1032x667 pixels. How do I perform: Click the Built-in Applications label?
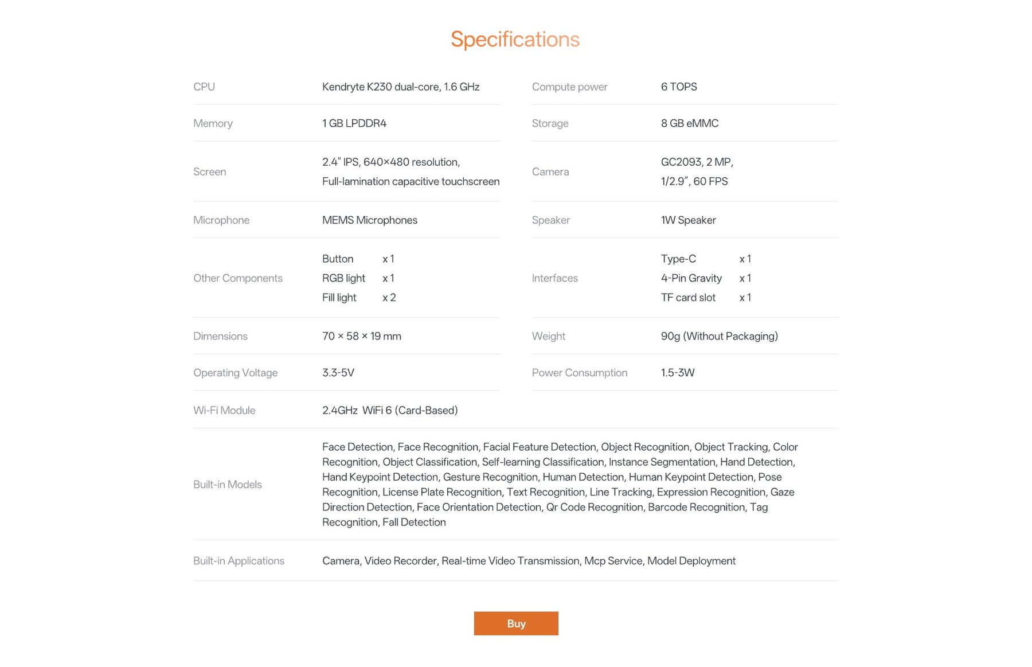tap(239, 561)
